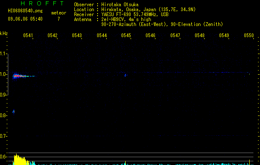Click time marker 0547
260x165 pixels.
click(x=175, y=35)
